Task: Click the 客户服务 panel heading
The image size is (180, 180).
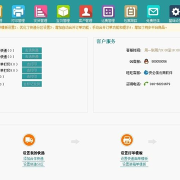Action: point(106,41)
